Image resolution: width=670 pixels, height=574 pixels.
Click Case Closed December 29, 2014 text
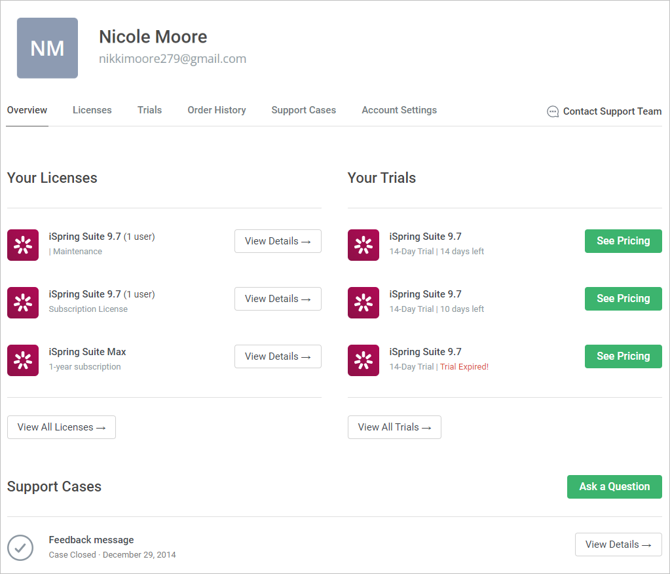[113, 555]
